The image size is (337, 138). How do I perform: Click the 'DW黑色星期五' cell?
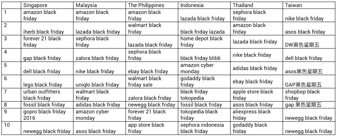coord(309,42)
